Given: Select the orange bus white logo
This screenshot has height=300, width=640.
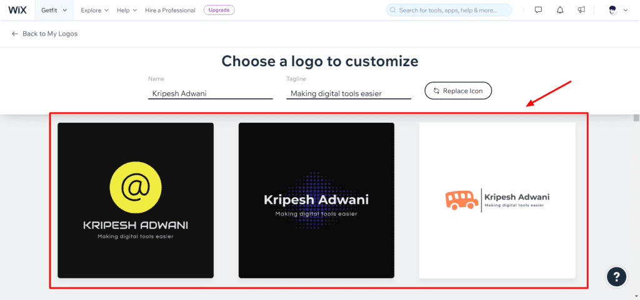Looking at the screenshot, I should tap(497, 200).
